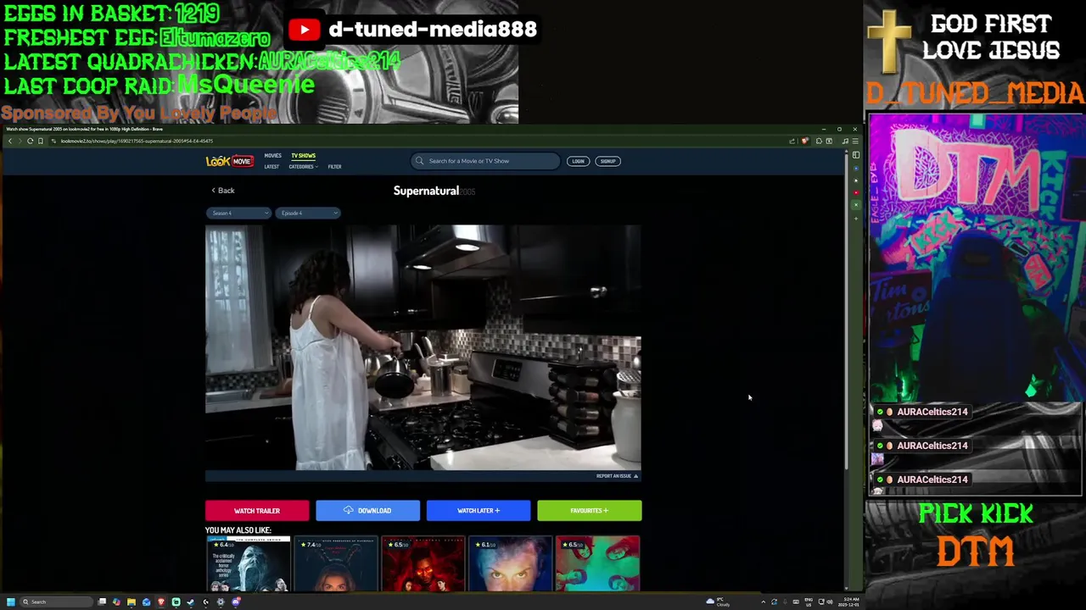Click the Watch Trailer button
The height and width of the screenshot is (610, 1086).
coord(257,511)
